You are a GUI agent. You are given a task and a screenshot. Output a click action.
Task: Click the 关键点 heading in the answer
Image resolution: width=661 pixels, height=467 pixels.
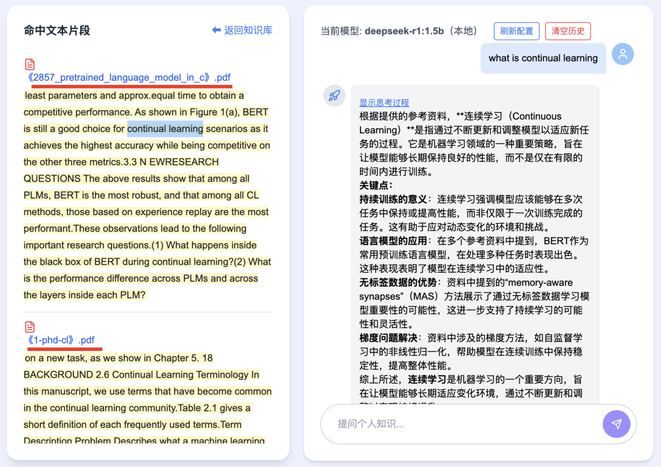(376, 185)
